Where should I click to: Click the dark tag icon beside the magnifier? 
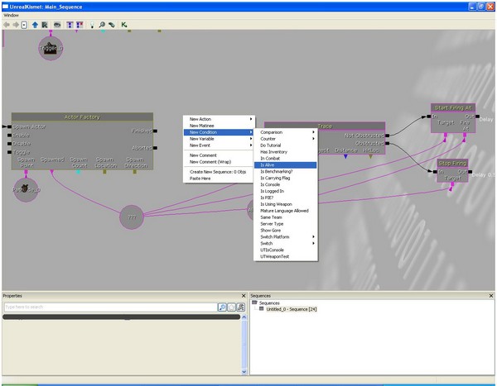112,25
